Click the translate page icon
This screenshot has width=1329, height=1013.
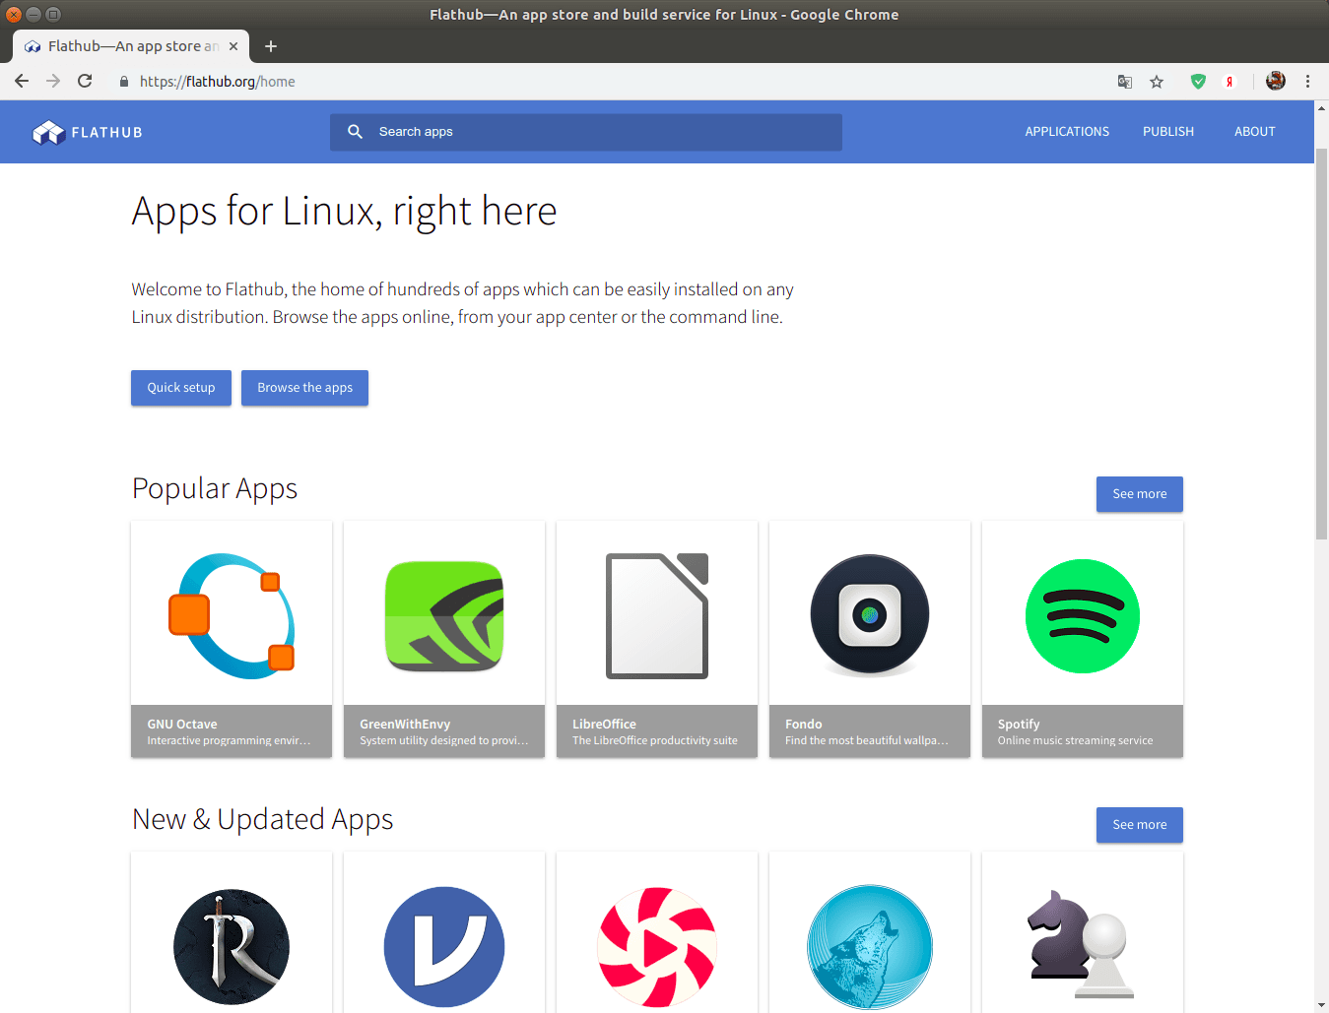pyautogui.click(x=1125, y=82)
